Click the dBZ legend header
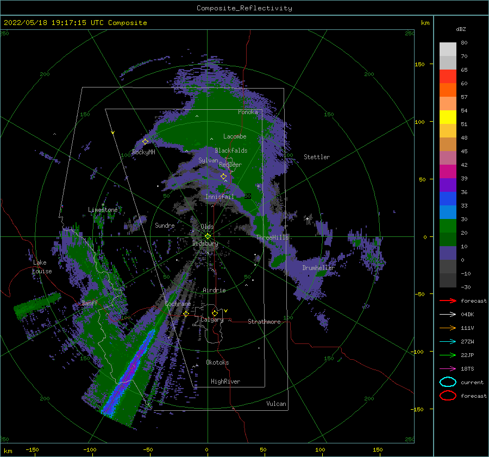The height and width of the screenshot is (457, 489). pos(461,29)
